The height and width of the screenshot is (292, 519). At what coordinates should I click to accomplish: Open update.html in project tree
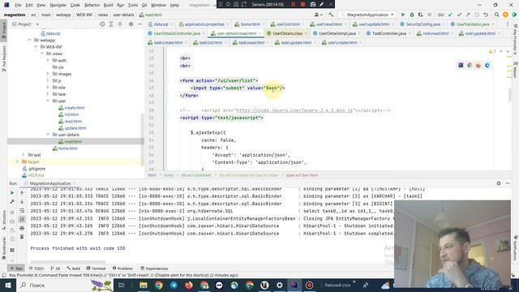coord(75,128)
